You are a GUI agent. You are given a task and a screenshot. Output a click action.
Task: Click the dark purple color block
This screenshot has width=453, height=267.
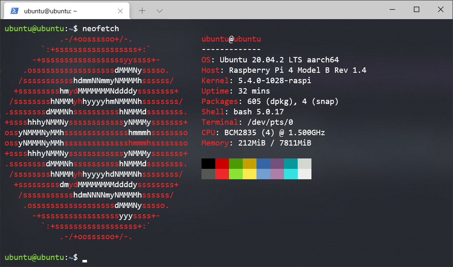[x=277, y=164]
